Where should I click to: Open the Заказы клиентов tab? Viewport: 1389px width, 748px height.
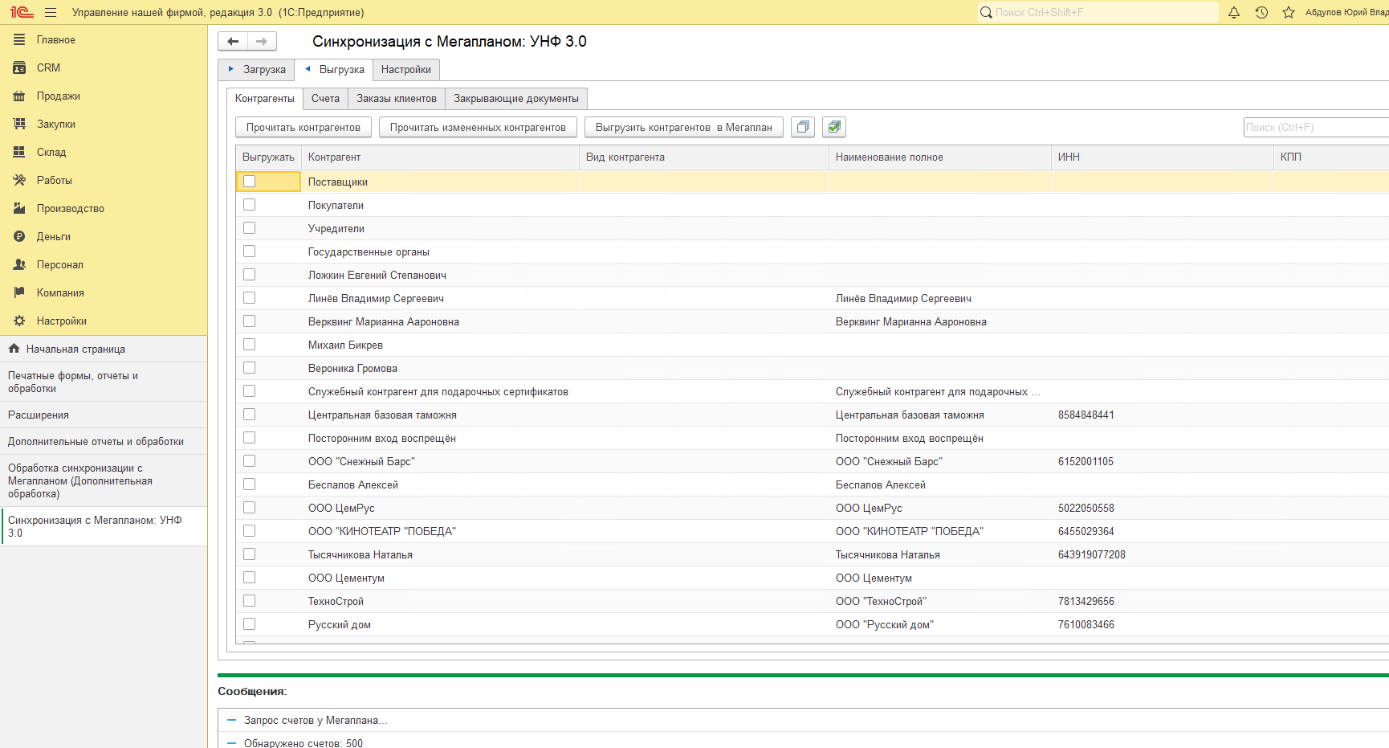(397, 99)
